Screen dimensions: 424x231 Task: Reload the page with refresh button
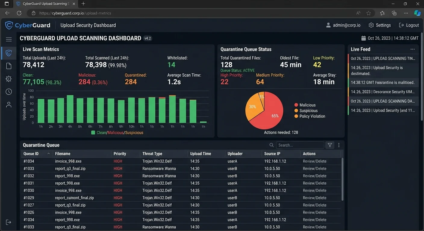[19, 13]
